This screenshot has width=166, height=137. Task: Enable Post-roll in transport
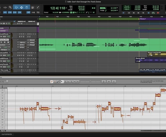point(127,8)
